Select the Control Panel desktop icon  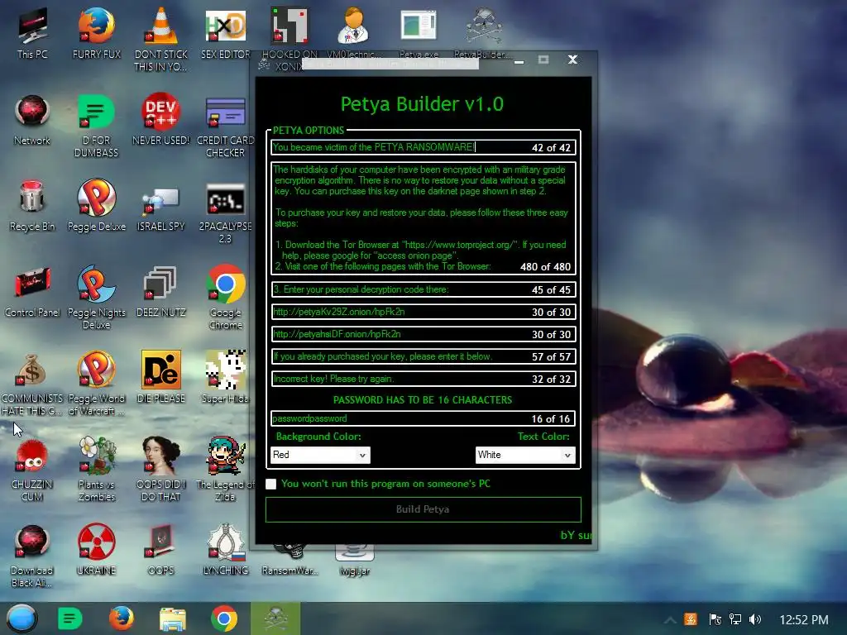[x=32, y=292]
